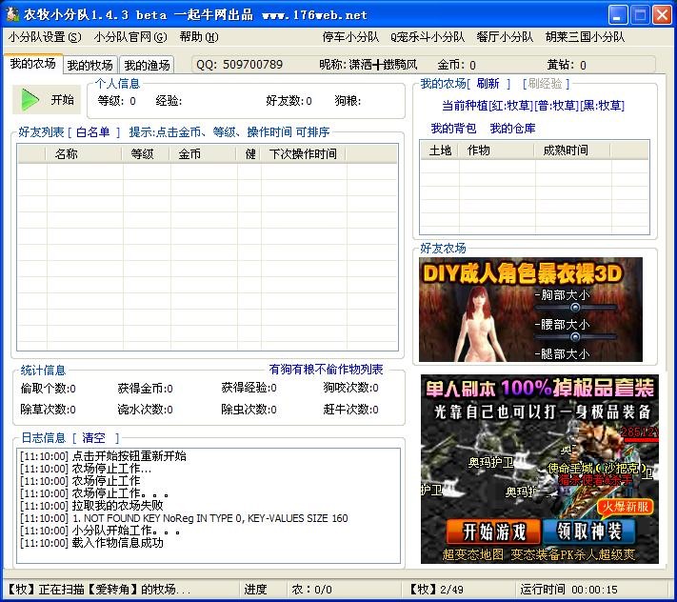The width and height of the screenshot is (677, 602).
Task: Click 狗咬次数:0 statistic
Action: pos(350,388)
